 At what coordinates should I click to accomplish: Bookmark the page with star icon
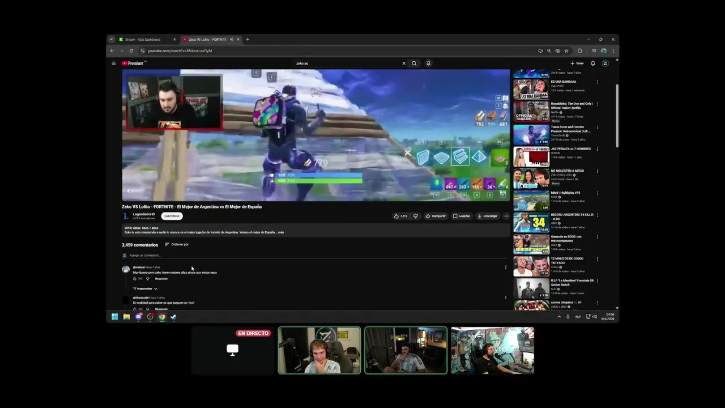566,51
